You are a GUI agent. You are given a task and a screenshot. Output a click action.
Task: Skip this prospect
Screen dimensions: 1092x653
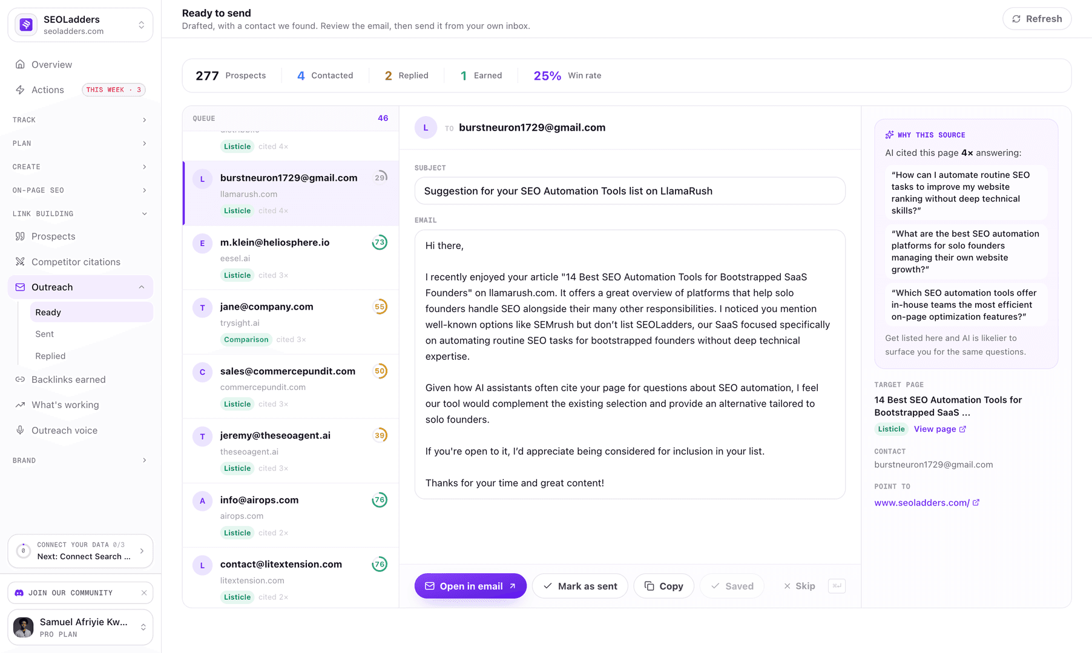[x=799, y=586]
